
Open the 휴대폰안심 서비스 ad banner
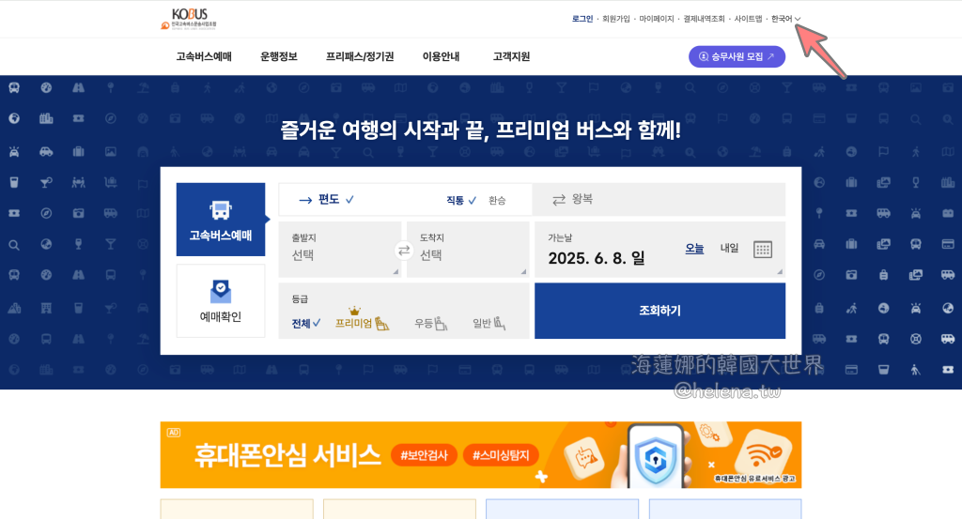click(x=480, y=455)
